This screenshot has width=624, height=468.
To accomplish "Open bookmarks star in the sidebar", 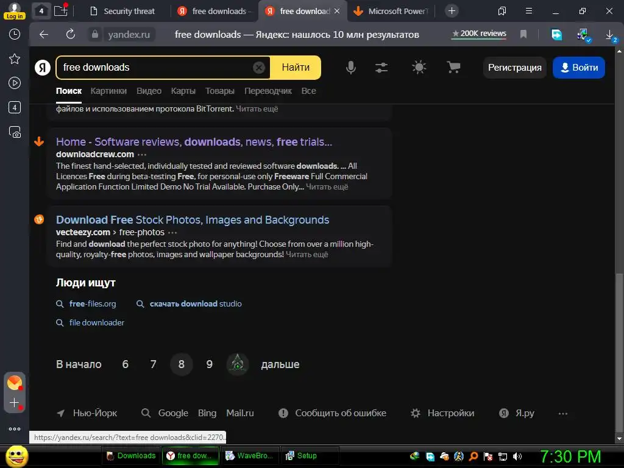I will 15,59.
